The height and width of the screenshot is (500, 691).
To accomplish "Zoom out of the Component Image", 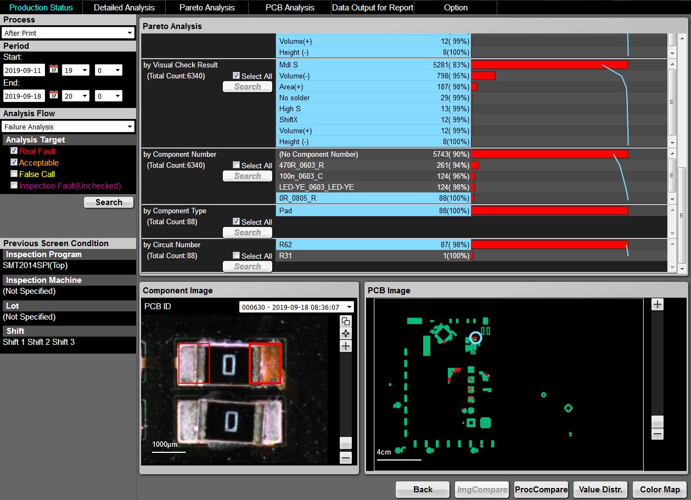I will click(x=345, y=457).
